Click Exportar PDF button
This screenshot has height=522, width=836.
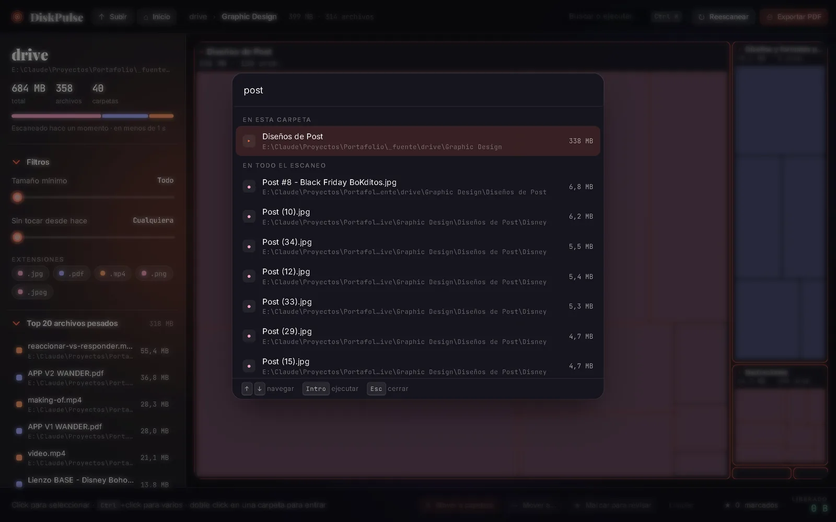click(794, 17)
